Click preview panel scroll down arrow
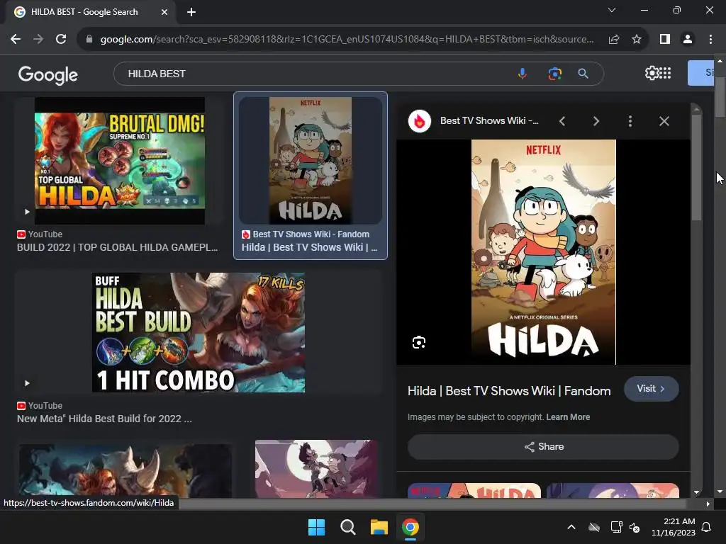 [x=696, y=493]
